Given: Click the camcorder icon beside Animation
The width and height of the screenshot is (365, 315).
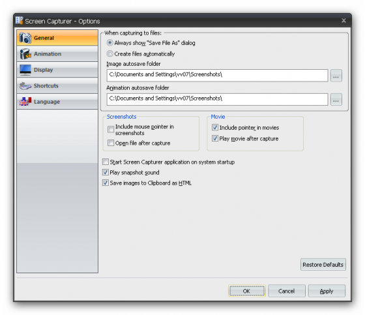Looking at the screenshot, I should (x=25, y=54).
